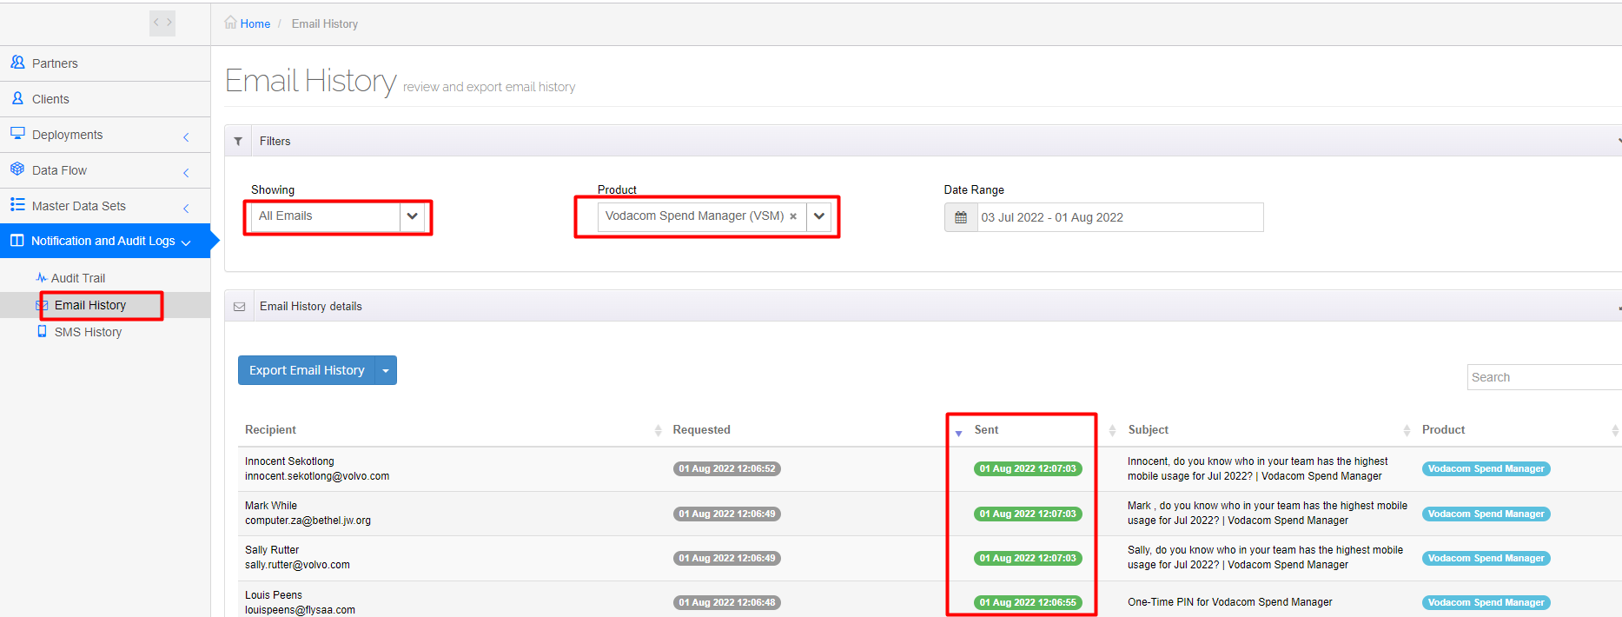Click Vodacom Spend Manager badge in Sally Rutter row
Image resolution: width=1622 pixels, height=617 pixels.
[1486, 558]
